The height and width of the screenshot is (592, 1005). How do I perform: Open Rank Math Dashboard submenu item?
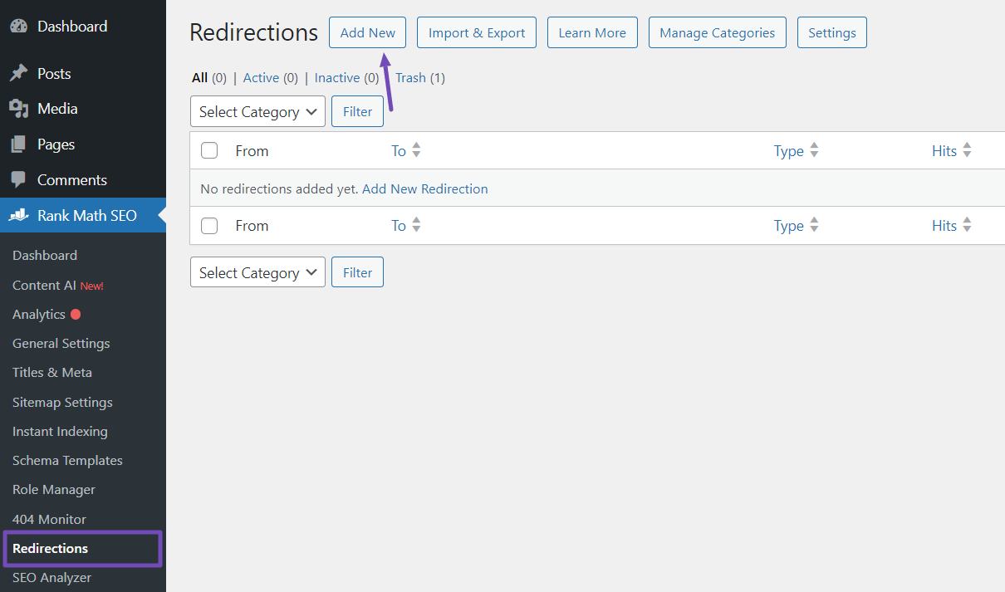[x=45, y=256]
